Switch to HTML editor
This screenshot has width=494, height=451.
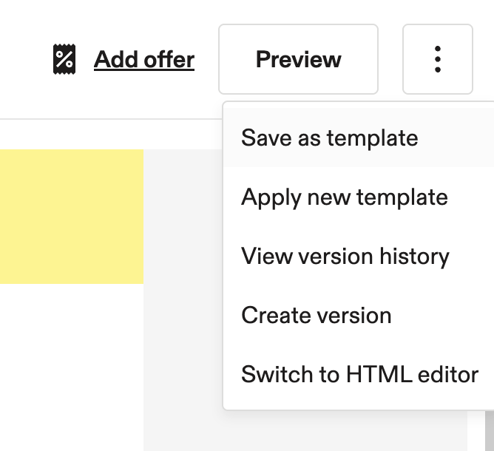(359, 374)
